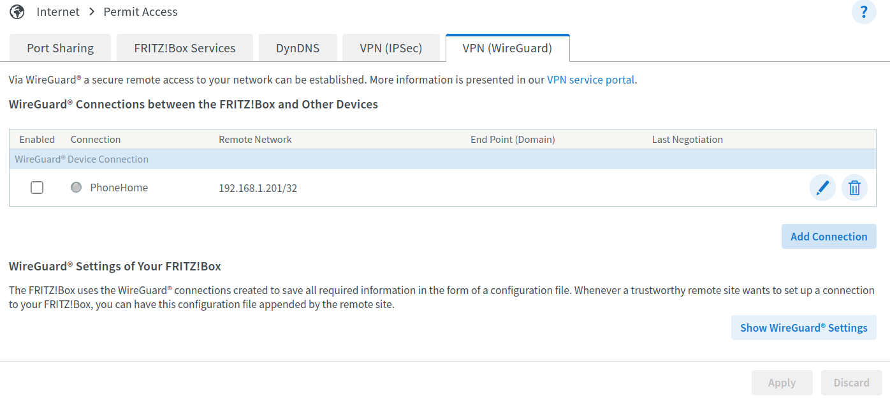
Task: Select the VPN (WireGuard) tab
Action: pos(507,48)
